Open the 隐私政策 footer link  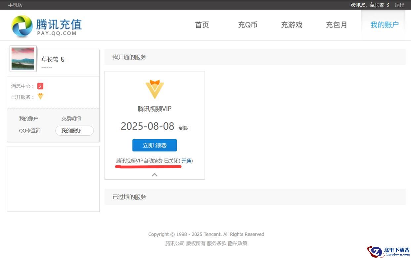pyautogui.click(x=238, y=243)
